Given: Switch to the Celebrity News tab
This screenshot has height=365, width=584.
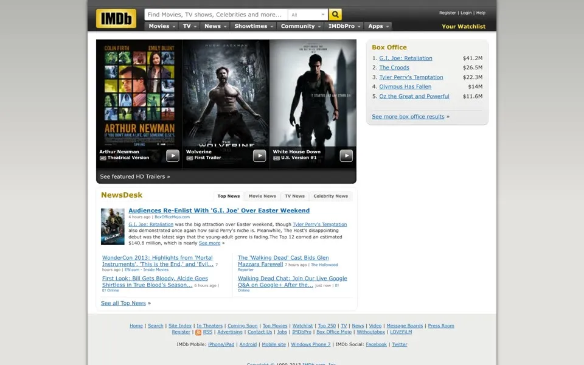Looking at the screenshot, I should [x=331, y=196].
